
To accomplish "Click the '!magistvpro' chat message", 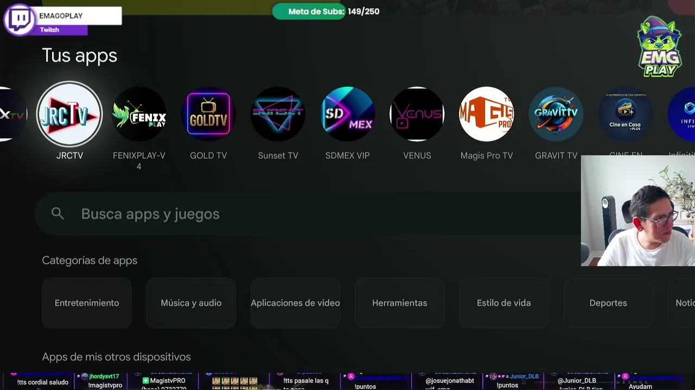I will (x=105, y=386).
